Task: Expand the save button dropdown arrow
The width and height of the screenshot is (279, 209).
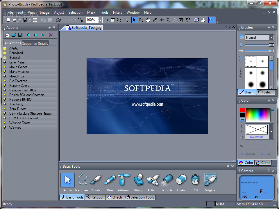Action: pos(30,20)
